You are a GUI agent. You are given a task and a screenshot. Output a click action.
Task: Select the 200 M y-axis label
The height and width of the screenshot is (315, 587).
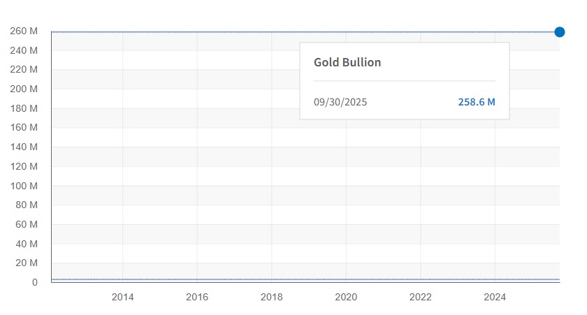[x=24, y=89]
